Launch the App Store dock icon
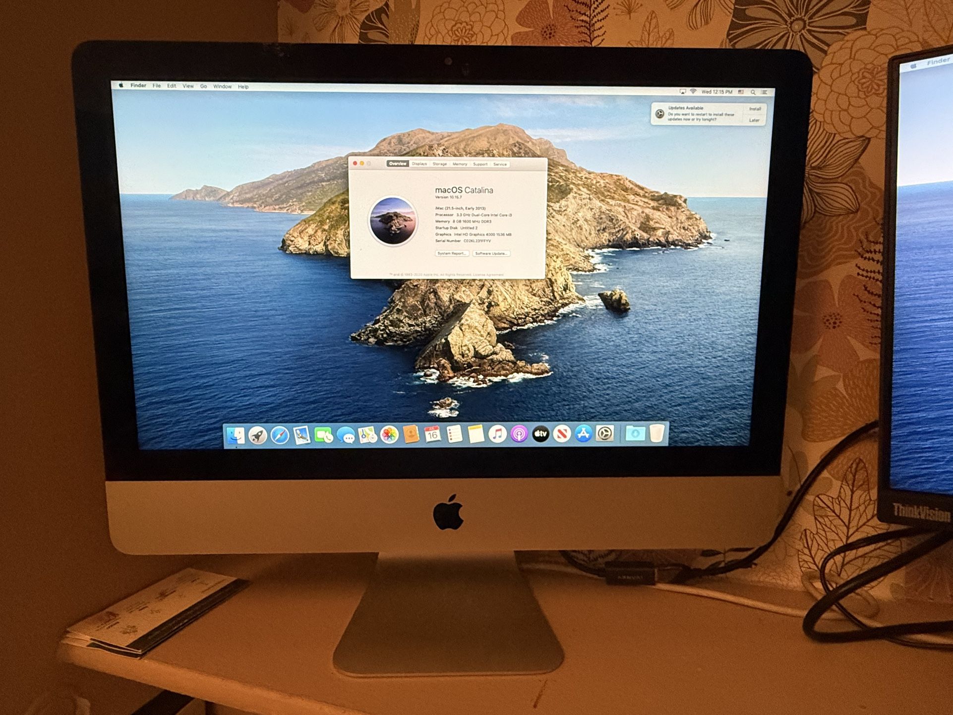953x715 pixels. tap(583, 434)
